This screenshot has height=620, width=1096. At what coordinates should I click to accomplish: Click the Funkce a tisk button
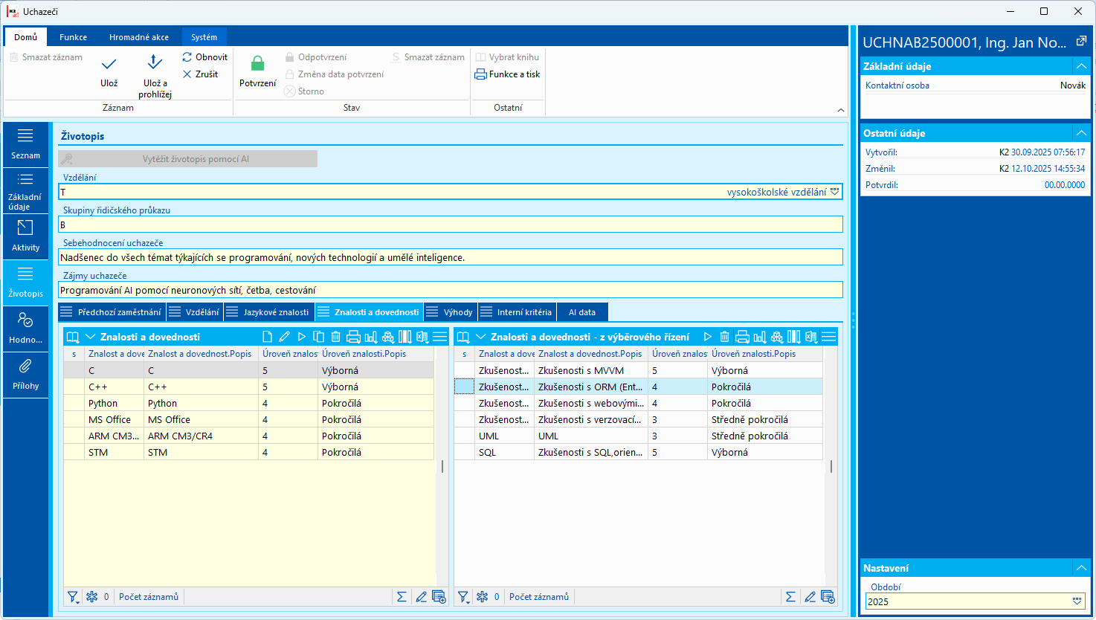click(x=508, y=74)
